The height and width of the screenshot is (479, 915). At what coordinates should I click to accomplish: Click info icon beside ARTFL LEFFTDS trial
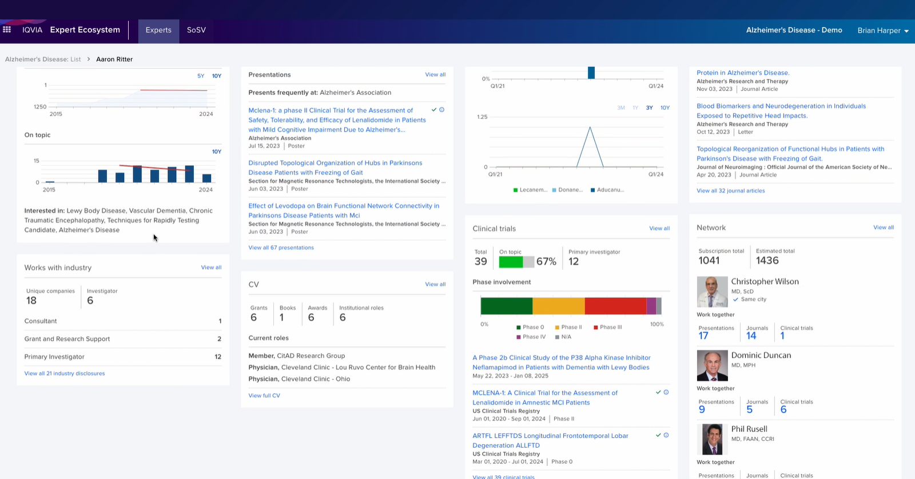pyautogui.click(x=666, y=435)
